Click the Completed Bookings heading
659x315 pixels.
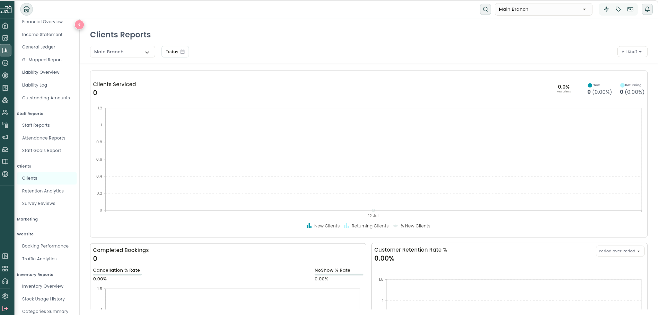[x=121, y=250]
